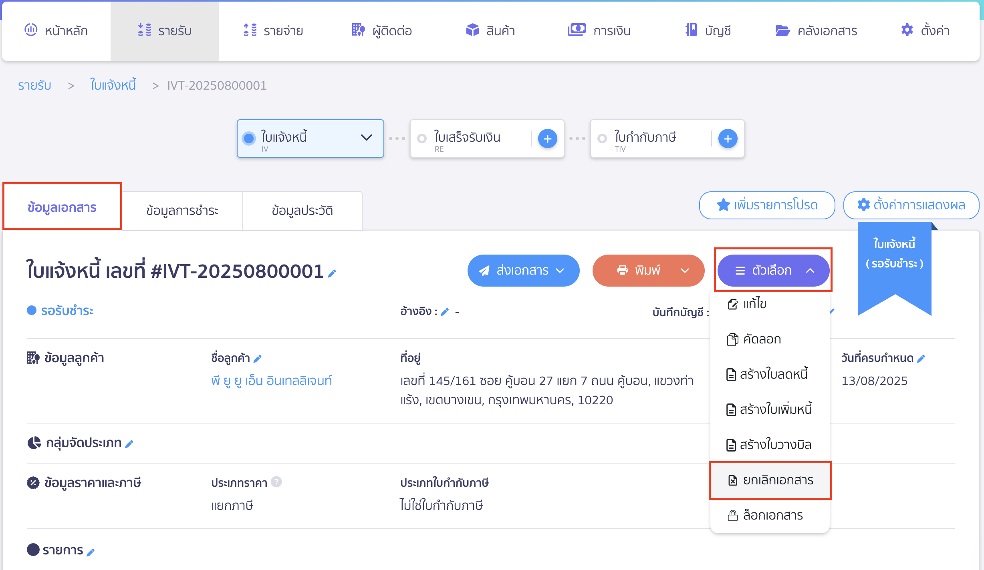Go to the ใบแจ้งหนี้ breadcrumb link
This screenshot has width=984, height=570.
coord(113,85)
